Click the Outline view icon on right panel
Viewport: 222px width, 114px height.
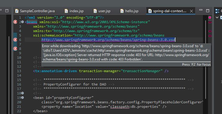coord(217,11)
